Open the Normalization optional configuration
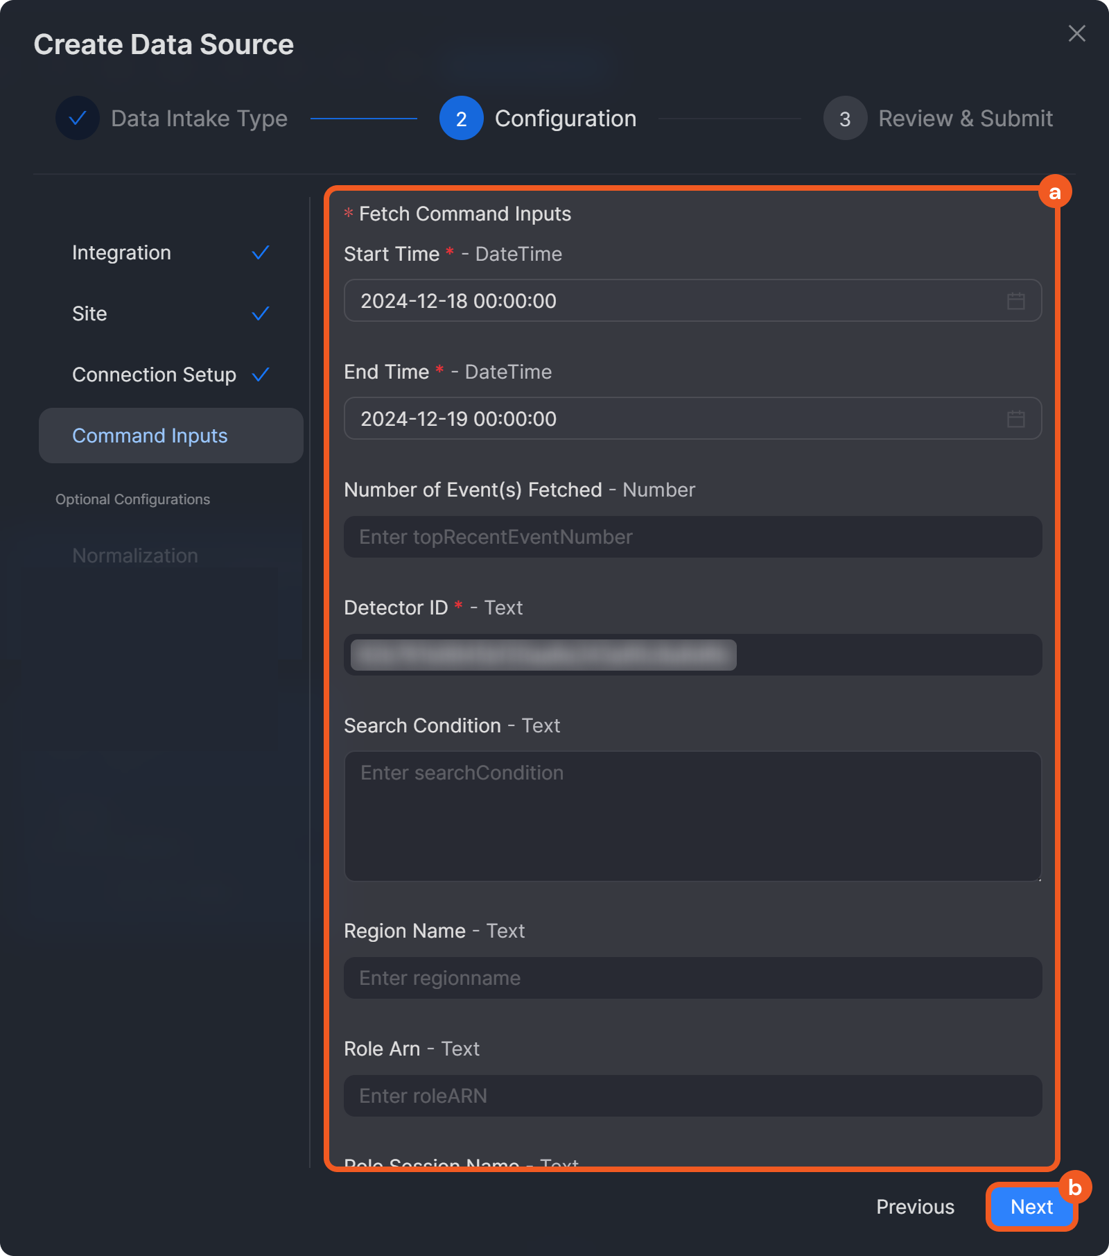Image resolution: width=1109 pixels, height=1256 pixels. point(135,556)
